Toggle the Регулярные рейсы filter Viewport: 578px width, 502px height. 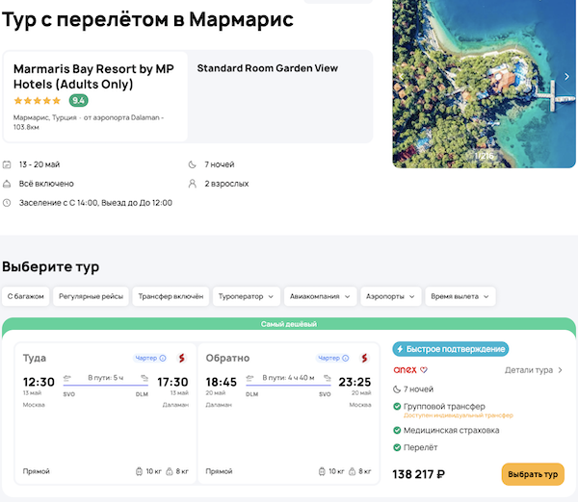(91, 297)
